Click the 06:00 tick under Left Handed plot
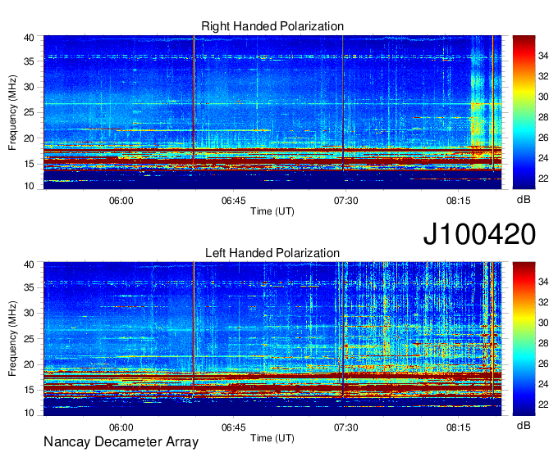The width and height of the screenshot is (558, 452). point(121,427)
